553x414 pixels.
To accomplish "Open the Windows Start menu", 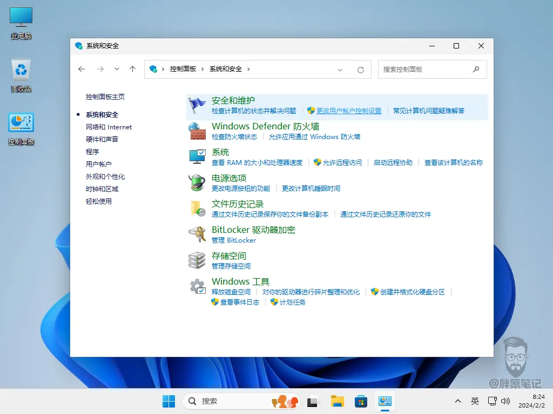I will (168, 401).
